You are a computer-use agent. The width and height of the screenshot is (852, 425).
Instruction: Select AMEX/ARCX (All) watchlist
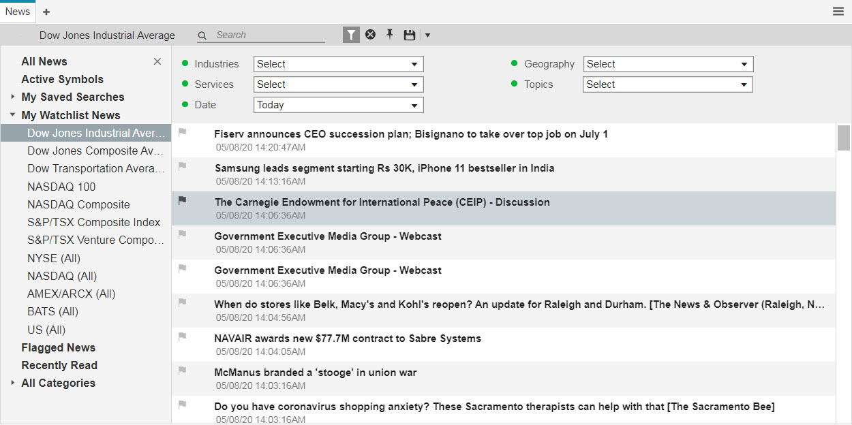(72, 294)
